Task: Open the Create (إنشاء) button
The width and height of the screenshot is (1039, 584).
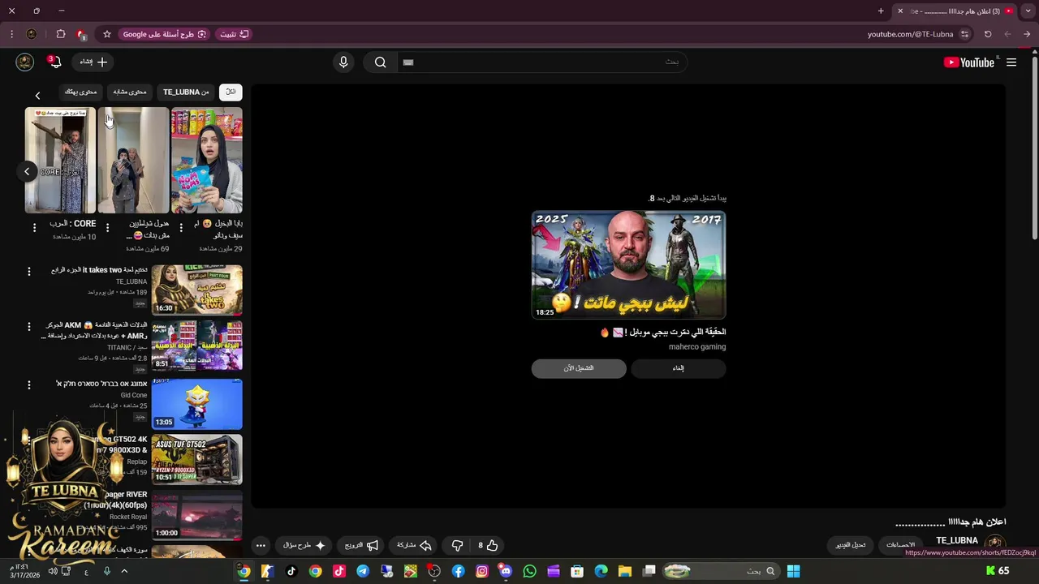Action: click(x=93, y=62)
